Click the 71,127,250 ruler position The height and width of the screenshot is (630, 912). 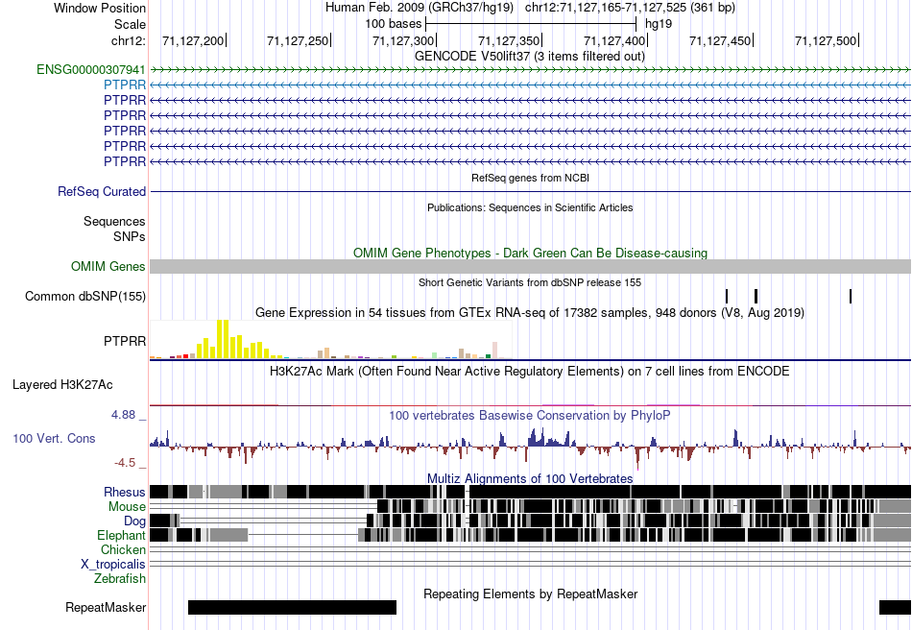299,40
